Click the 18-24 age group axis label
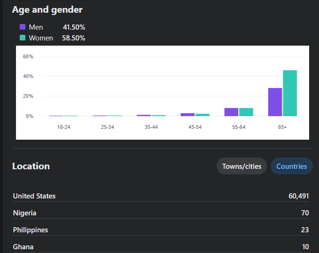The width and height of the screenshot is (319, 253). [x=64, y=127]
